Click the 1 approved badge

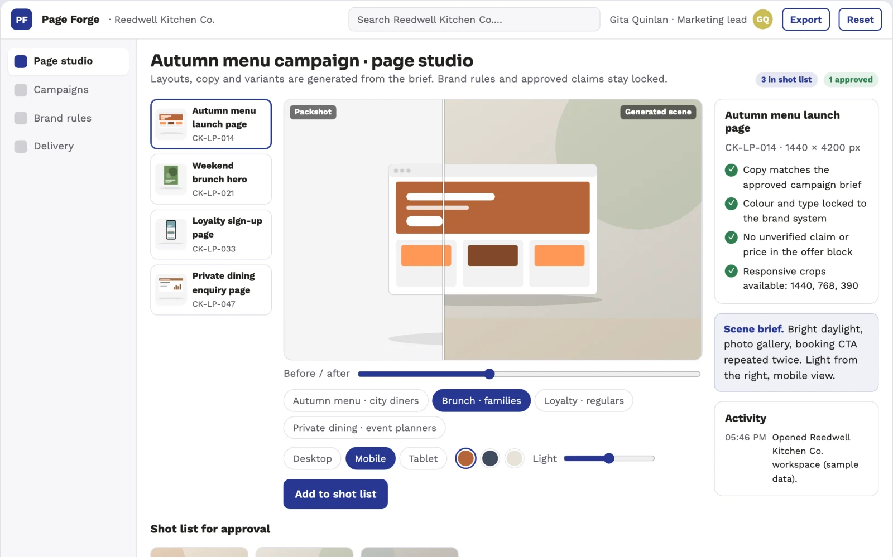851,80
